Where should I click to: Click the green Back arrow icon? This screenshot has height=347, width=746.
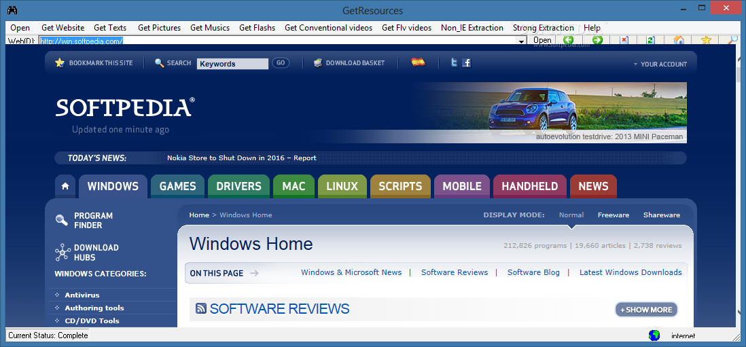[x=567, y=40]
